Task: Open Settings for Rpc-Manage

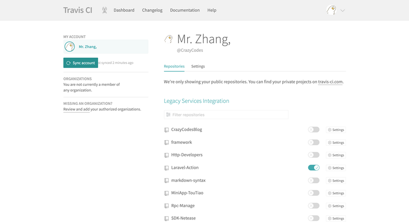Action: (336, 206)
